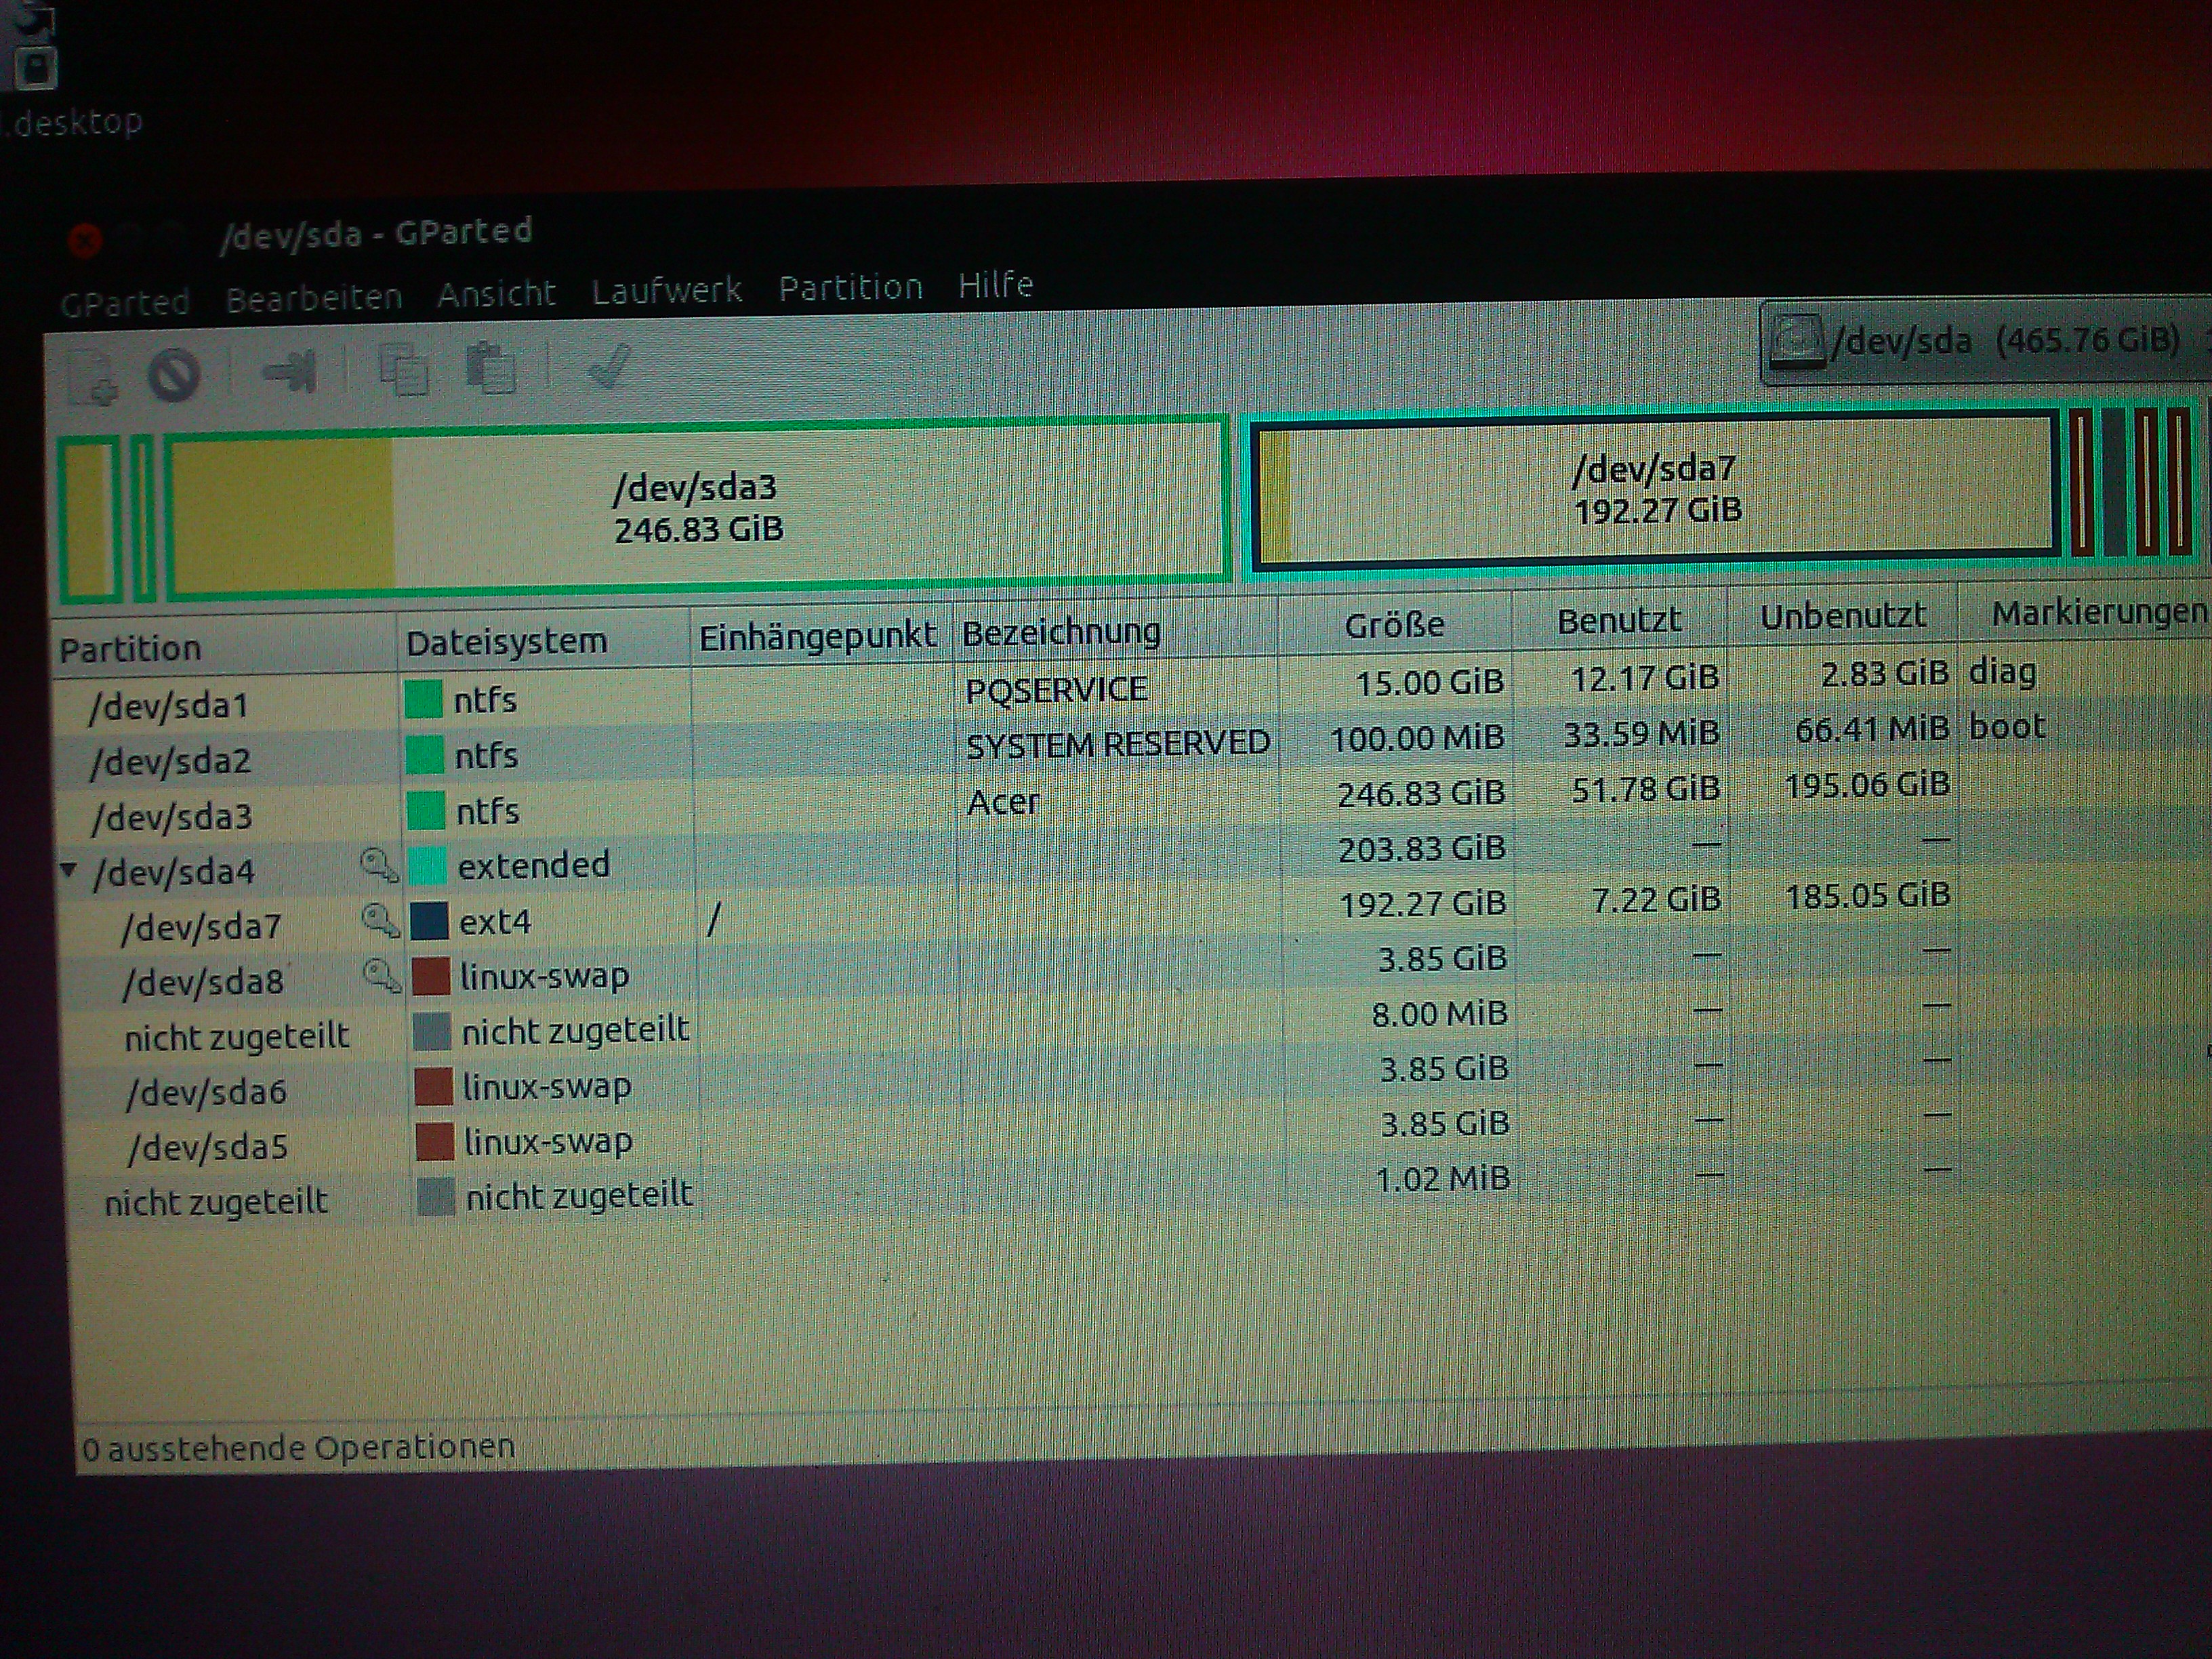Click the 7.22 GiB used value

(1656, 900)
